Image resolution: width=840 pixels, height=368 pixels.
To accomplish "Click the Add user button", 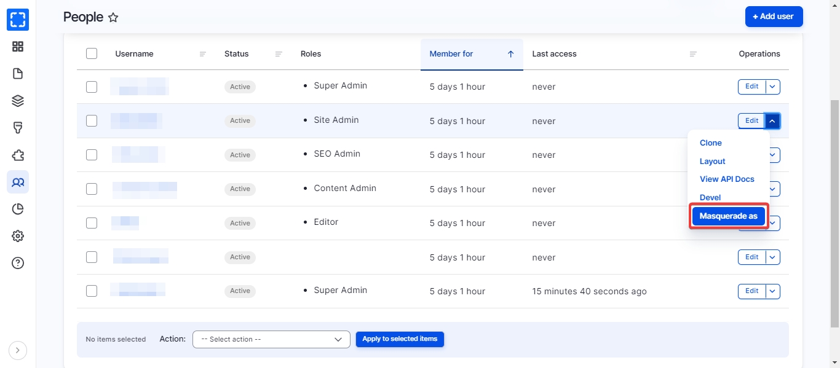I will (x=774, y=17).
